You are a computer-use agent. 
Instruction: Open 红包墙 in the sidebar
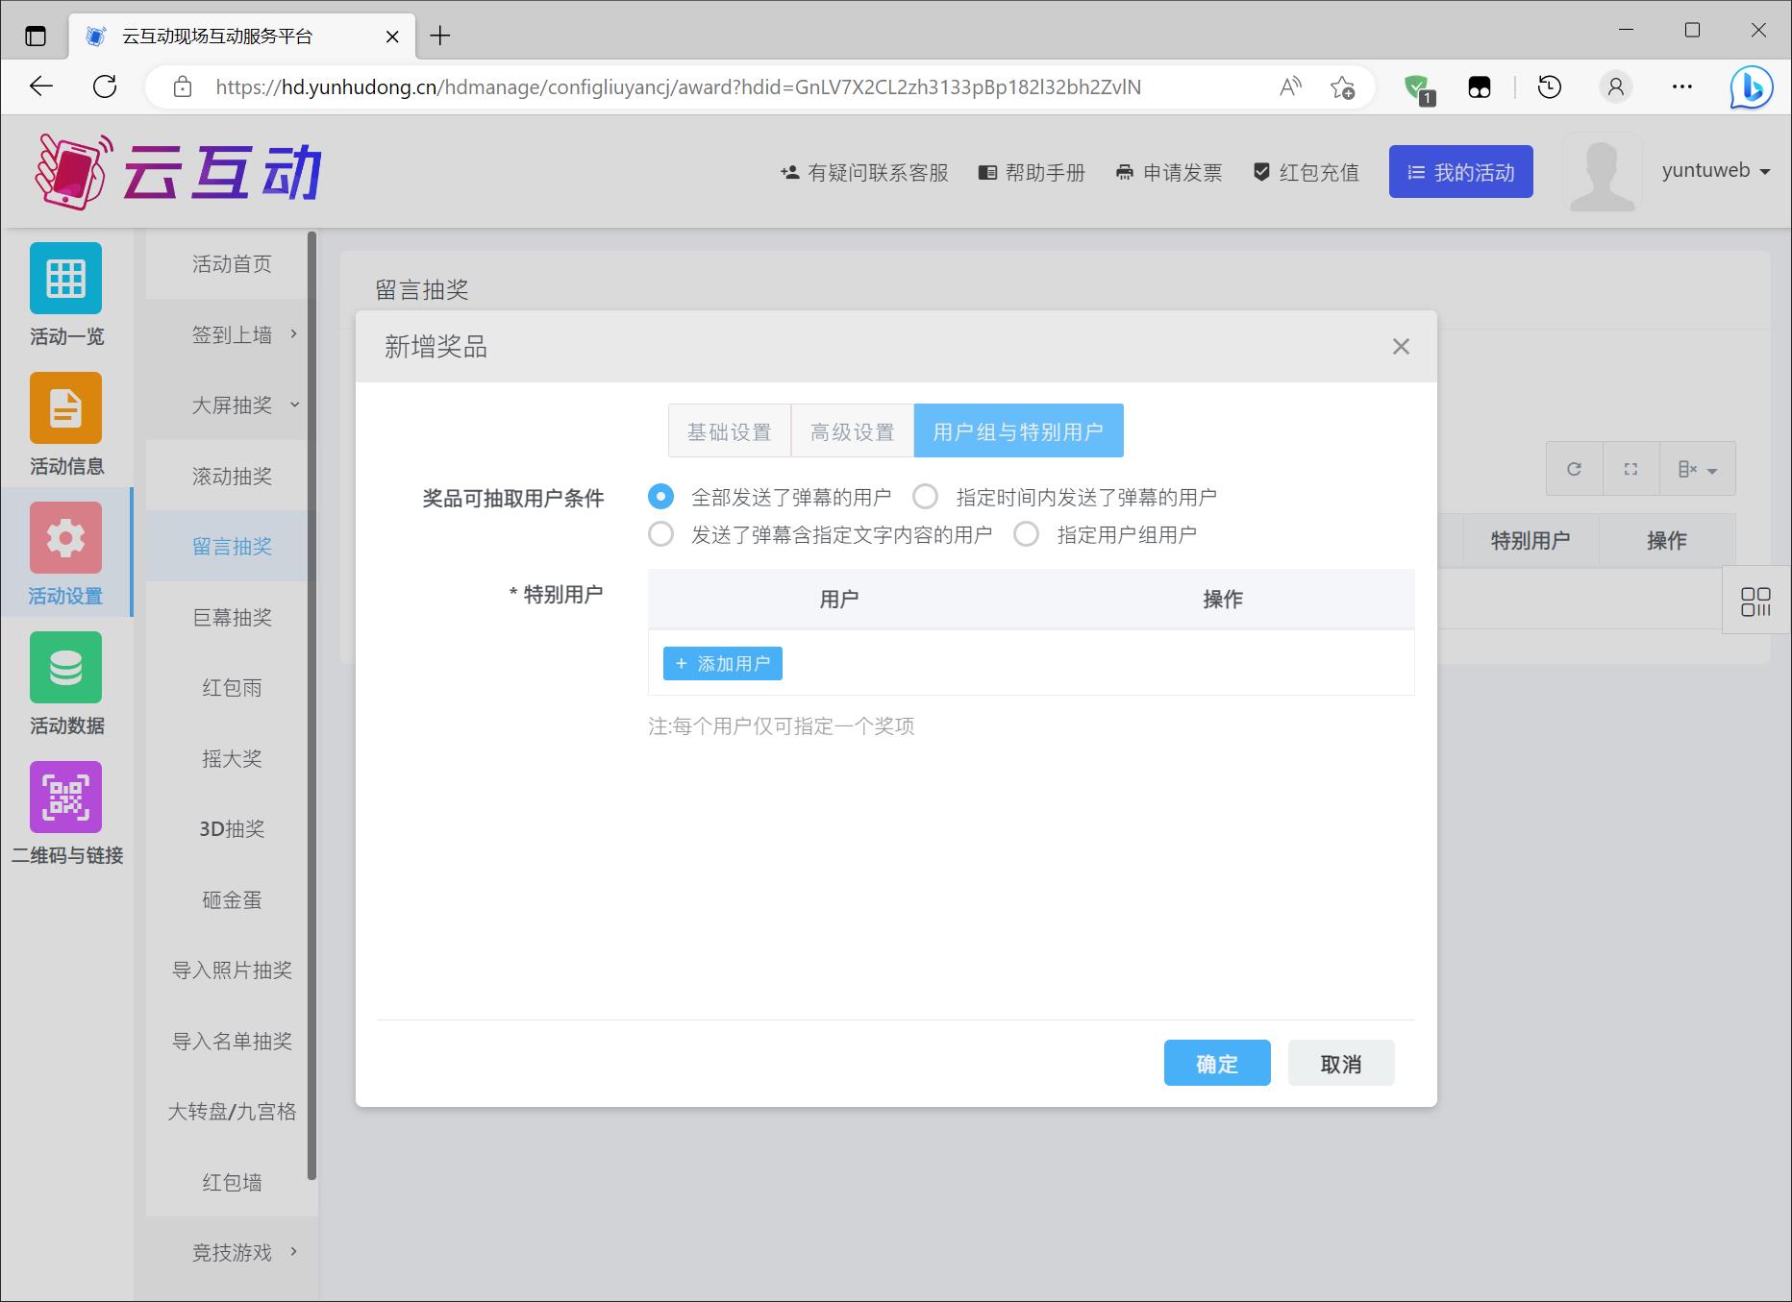(x=232, y=1182)
